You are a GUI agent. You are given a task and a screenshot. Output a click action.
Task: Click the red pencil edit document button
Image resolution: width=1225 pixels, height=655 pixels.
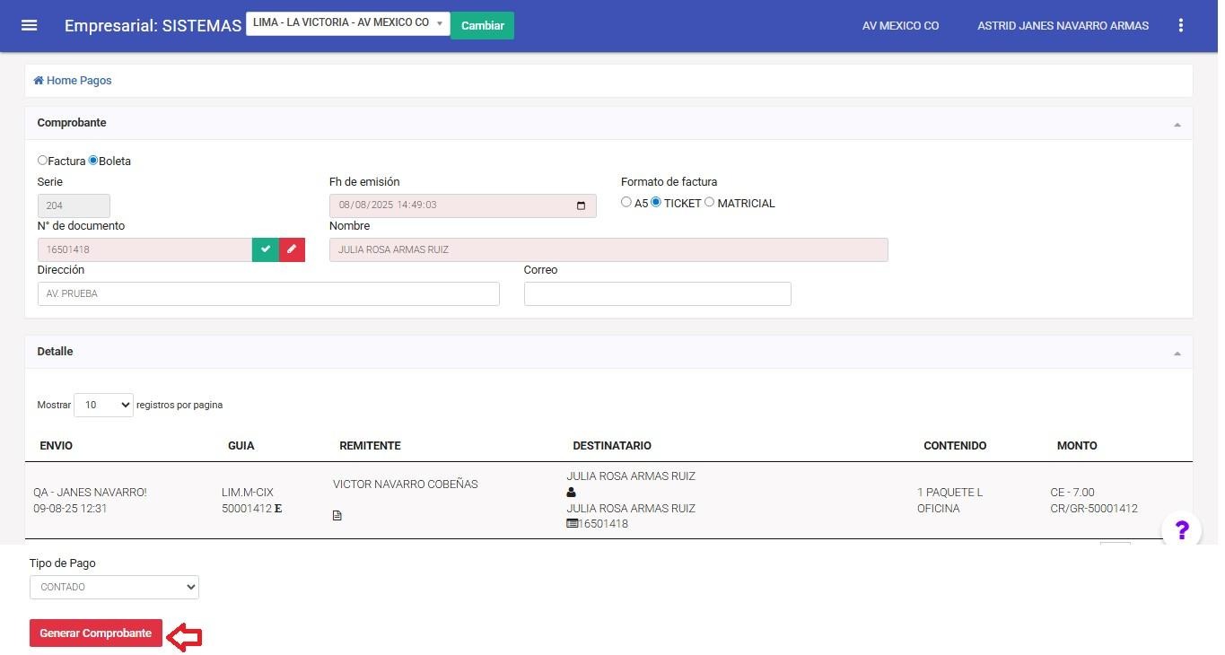click(292, 249)
